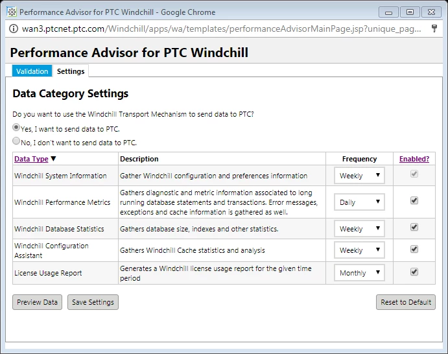The width and height of the screenshot is (448, 354).
Task: Click the 'Generates a Windchill license usage report' description
Action: point(216,273)
